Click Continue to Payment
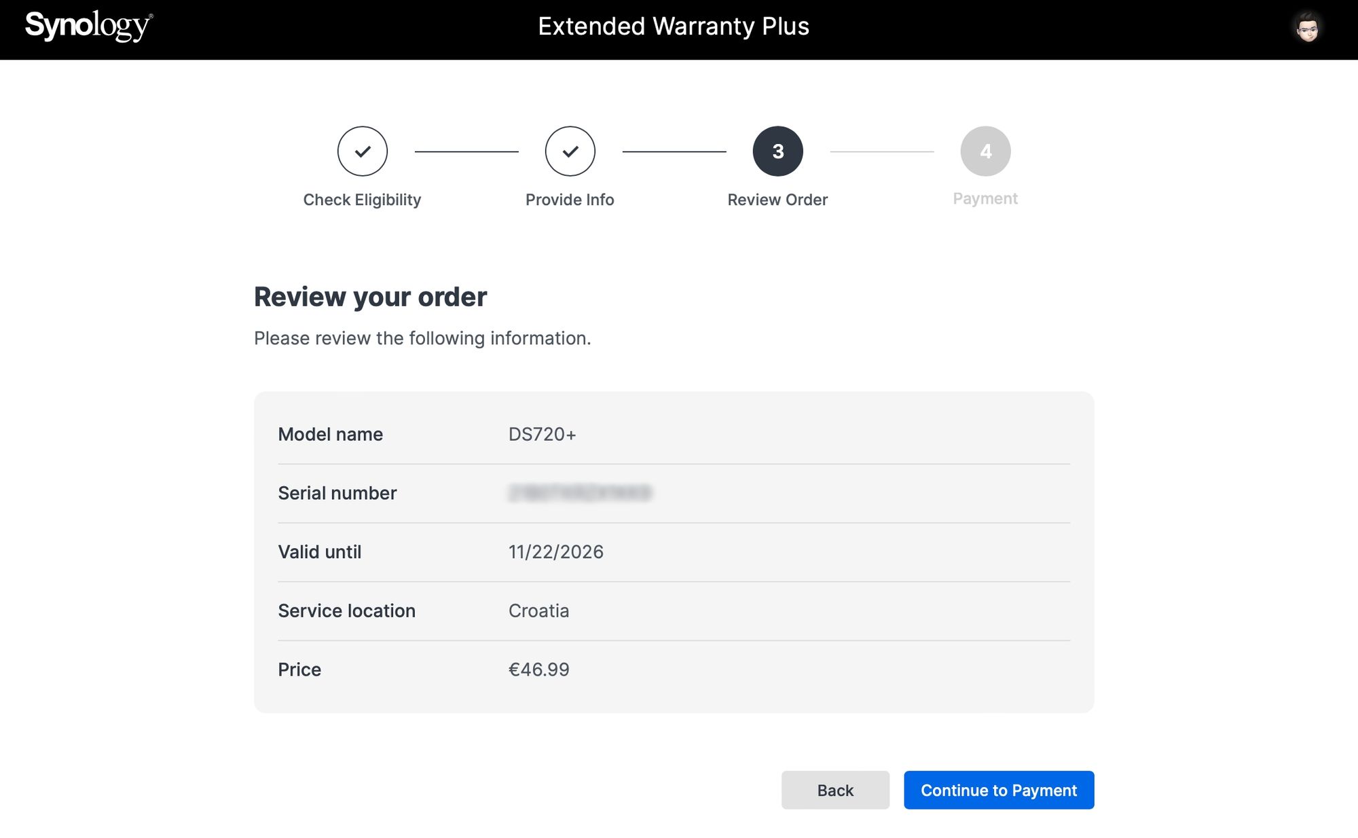 point(999,790)
